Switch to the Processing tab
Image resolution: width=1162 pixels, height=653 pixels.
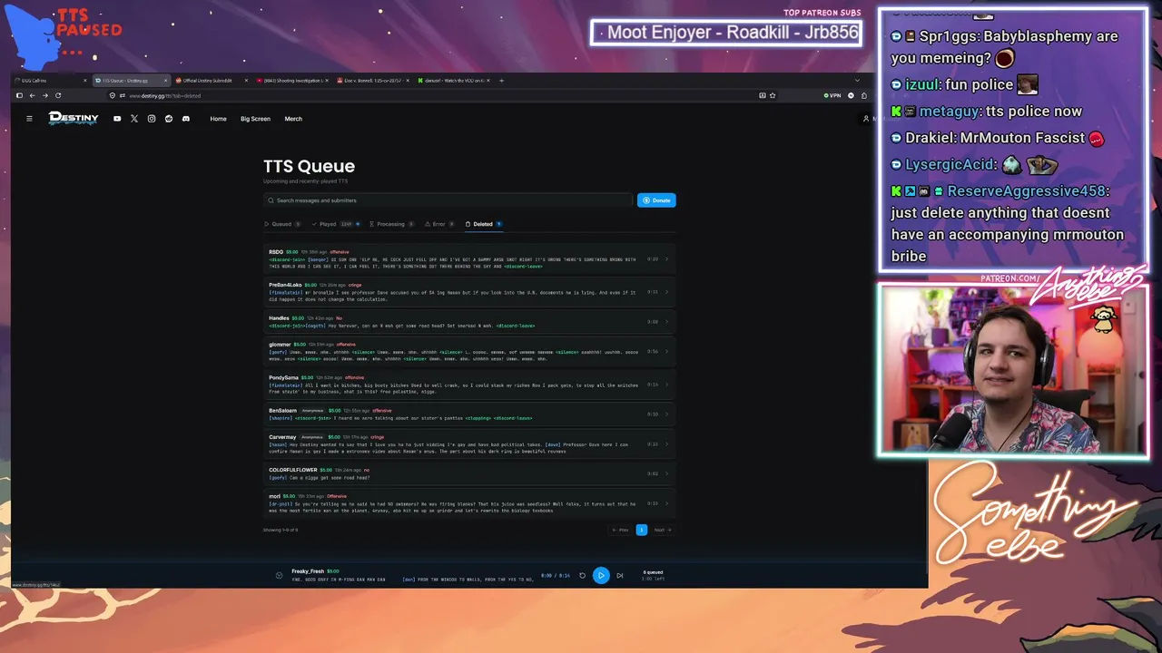392,224
